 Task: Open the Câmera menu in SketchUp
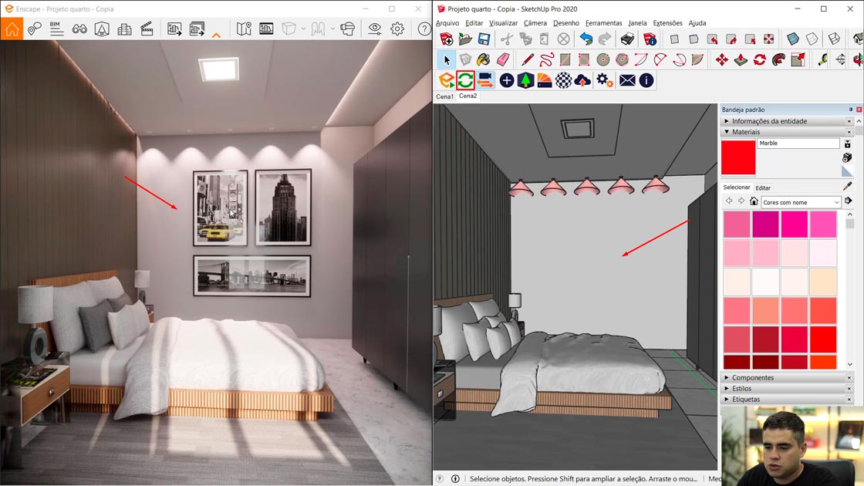pyautogui.click(x=535, y=23)
